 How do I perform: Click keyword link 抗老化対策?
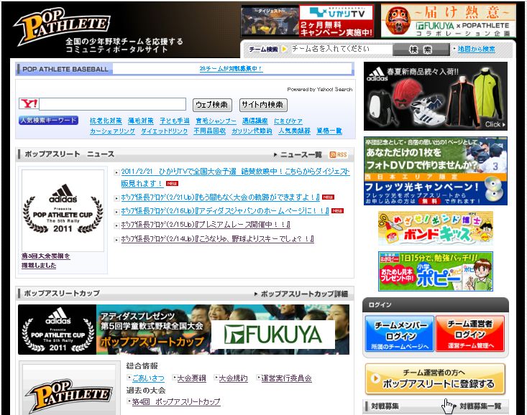click(106, 121)
